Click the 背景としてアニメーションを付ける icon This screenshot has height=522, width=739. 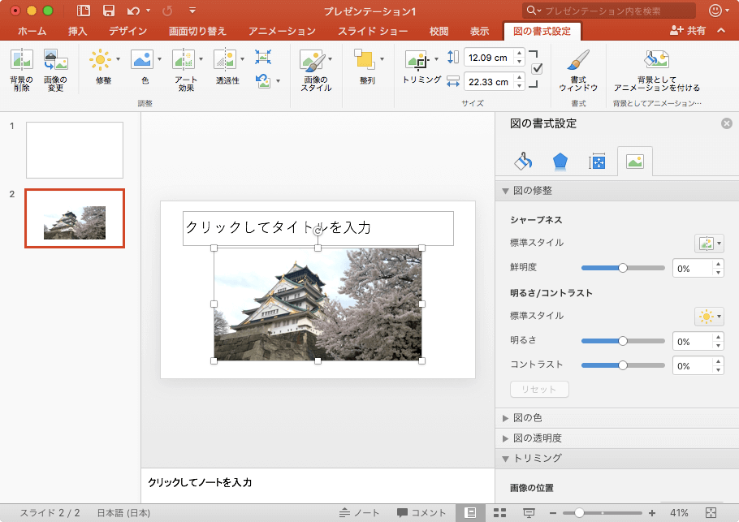pos(656,60)
